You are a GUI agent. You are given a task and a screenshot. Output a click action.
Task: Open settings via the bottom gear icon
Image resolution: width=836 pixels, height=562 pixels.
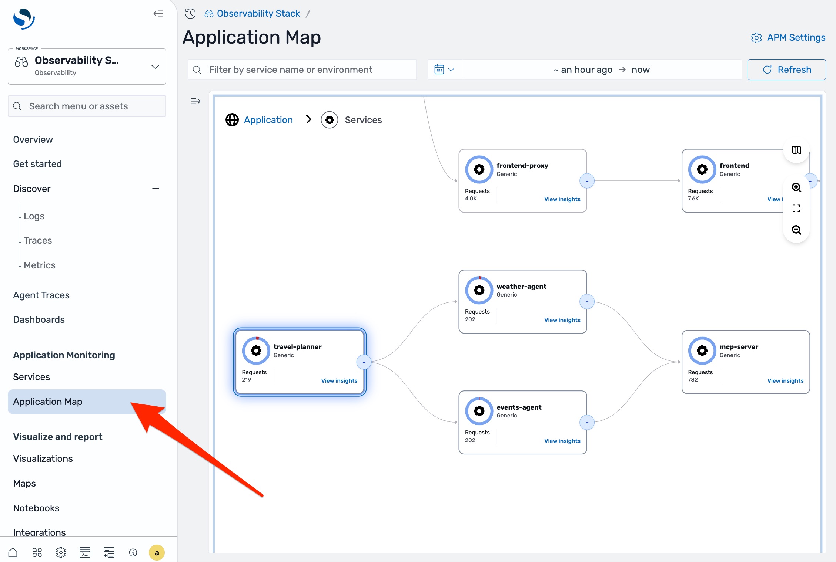point(61,552)
